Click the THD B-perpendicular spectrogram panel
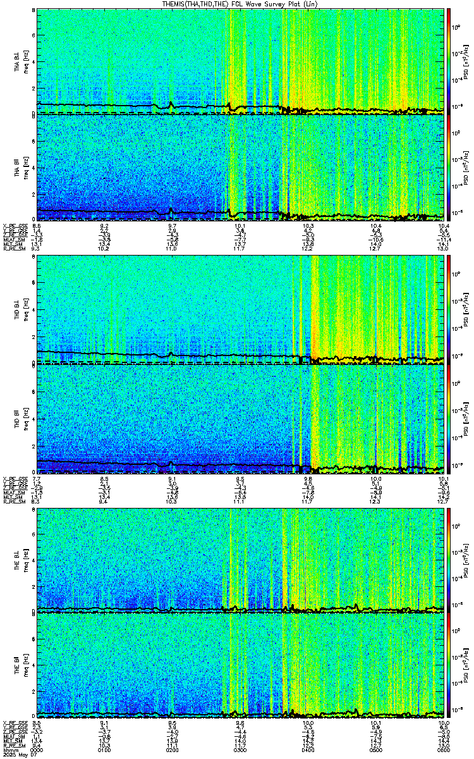This screenshot has height=759, width=474. 241,310
